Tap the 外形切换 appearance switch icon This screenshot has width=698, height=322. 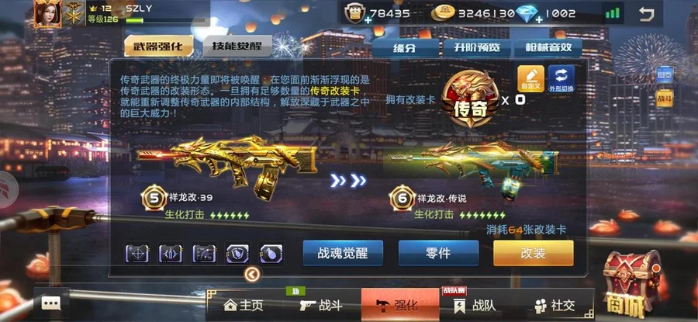click(x=562, y=79)
